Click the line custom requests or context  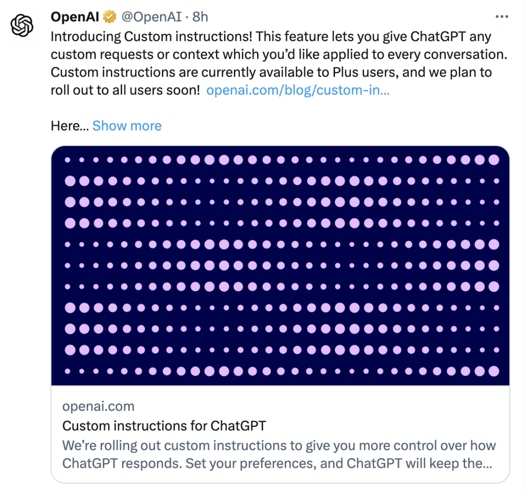click(x=279, y=54)
